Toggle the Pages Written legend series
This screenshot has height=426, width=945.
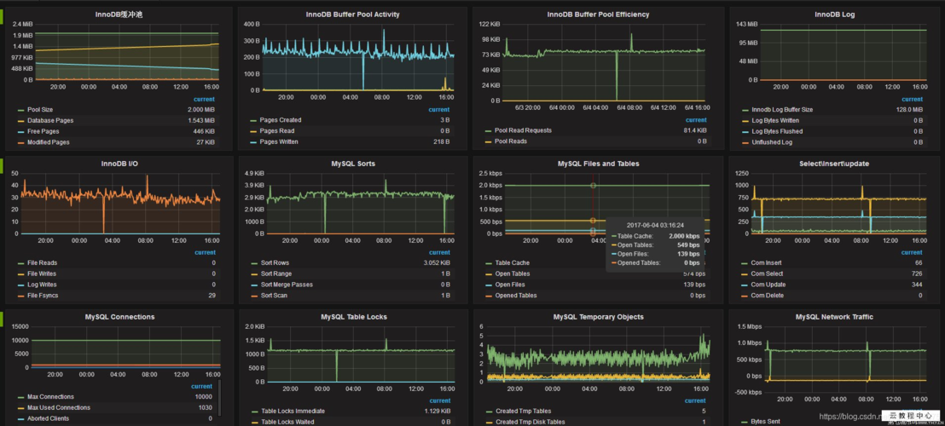coord(278,141)
